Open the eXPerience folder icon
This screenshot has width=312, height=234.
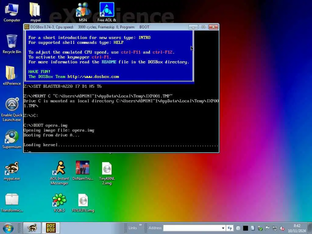[12, 76]
